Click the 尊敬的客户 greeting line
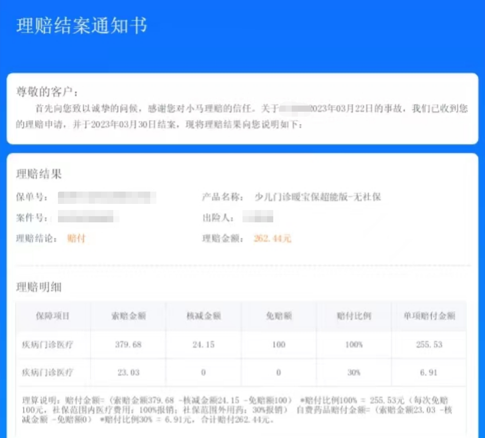 tap(50, 87)
